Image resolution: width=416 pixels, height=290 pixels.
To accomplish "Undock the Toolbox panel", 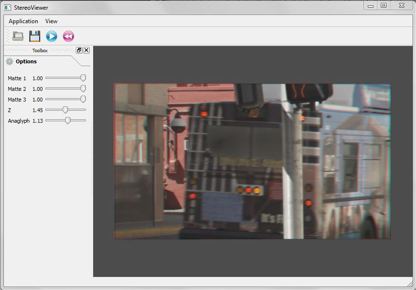I will click(x=79, y=50).
